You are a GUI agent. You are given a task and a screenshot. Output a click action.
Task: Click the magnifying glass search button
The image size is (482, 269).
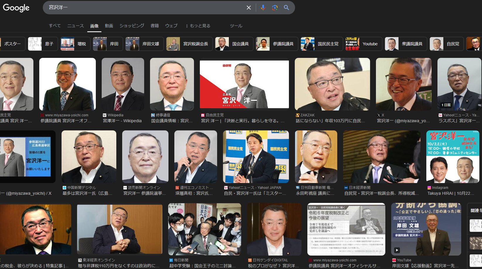[286, 8]
